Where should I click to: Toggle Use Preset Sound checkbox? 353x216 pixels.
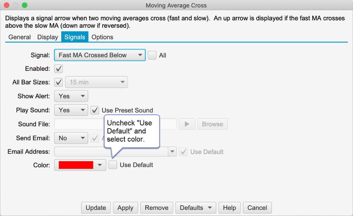(95, 110)
